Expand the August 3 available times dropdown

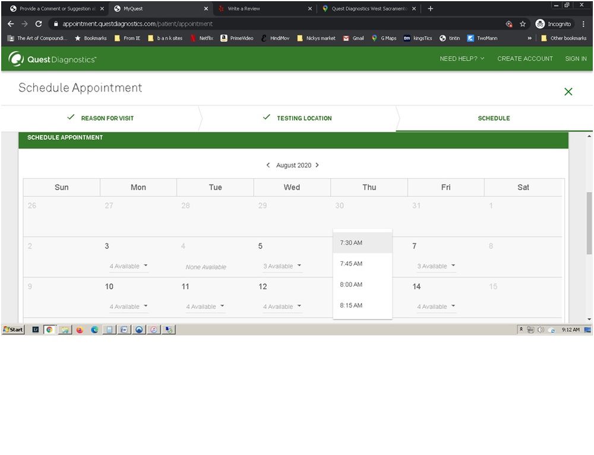click(129, 266)
